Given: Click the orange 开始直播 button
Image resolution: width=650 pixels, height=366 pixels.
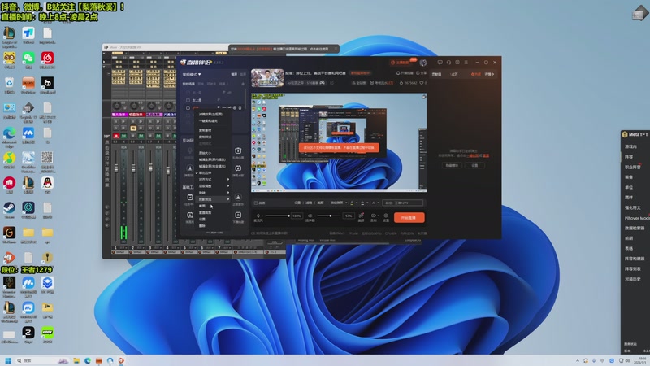Looking at the screenshot, I should coord(409,217).
